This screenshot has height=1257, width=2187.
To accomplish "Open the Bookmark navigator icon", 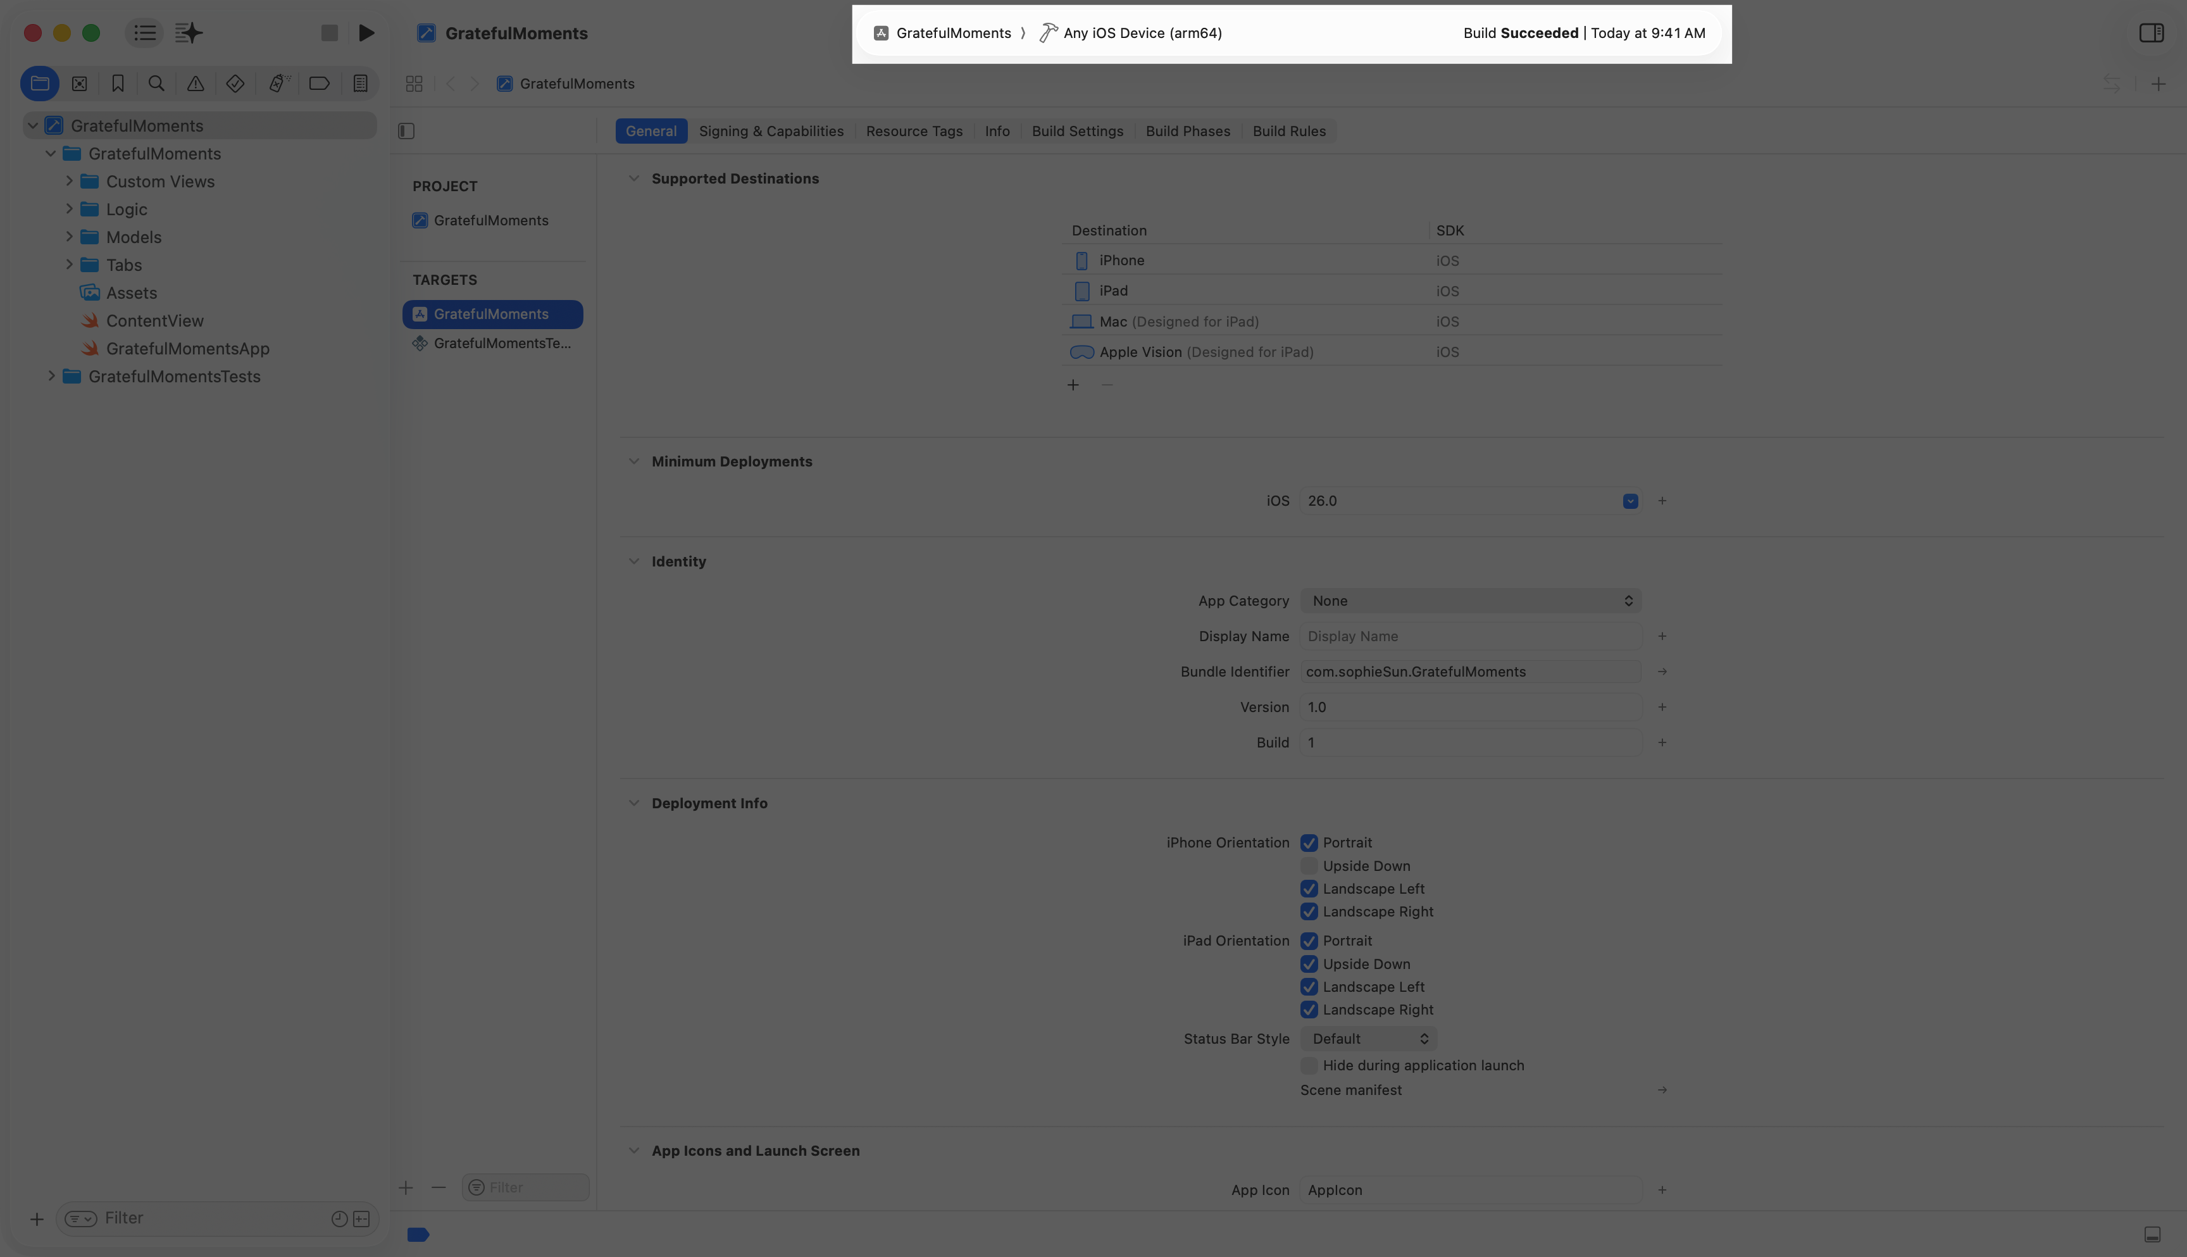I will coord(118,84).
